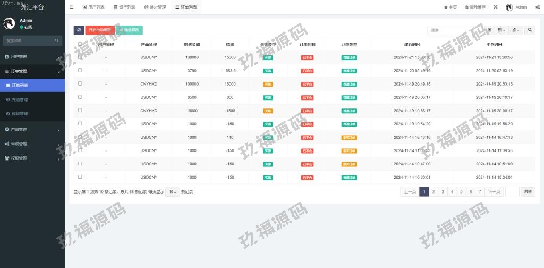
Task: Open the export data dropdown
Action: point(515,30)
